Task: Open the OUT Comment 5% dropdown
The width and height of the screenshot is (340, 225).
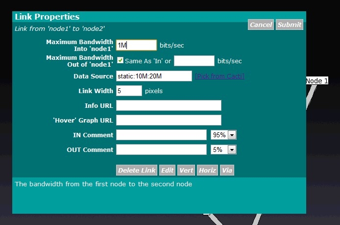Action: tap(223, 150)
